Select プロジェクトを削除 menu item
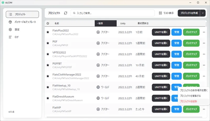Screen dimensions: 210x121 click(194, 101)
